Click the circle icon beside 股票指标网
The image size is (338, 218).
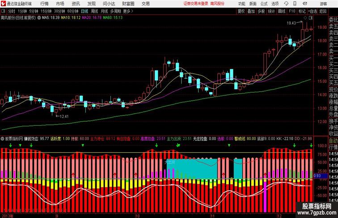tap(2, 139)
